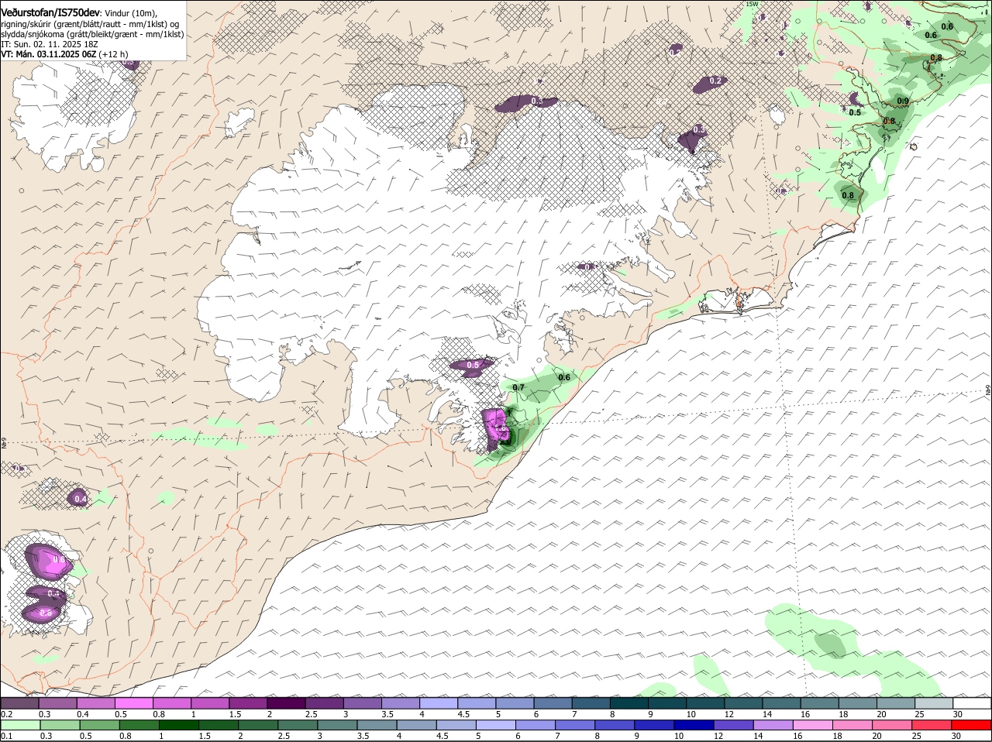Click the 'VT: Mán. 03.11.2025 06Z' valid time
992x742 pixels.
pyautogui.click(x=49, y=54)
